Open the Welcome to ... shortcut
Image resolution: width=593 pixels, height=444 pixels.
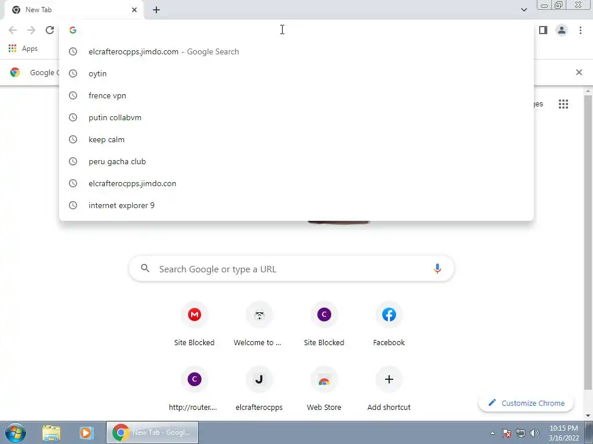(x=259, y=324)
